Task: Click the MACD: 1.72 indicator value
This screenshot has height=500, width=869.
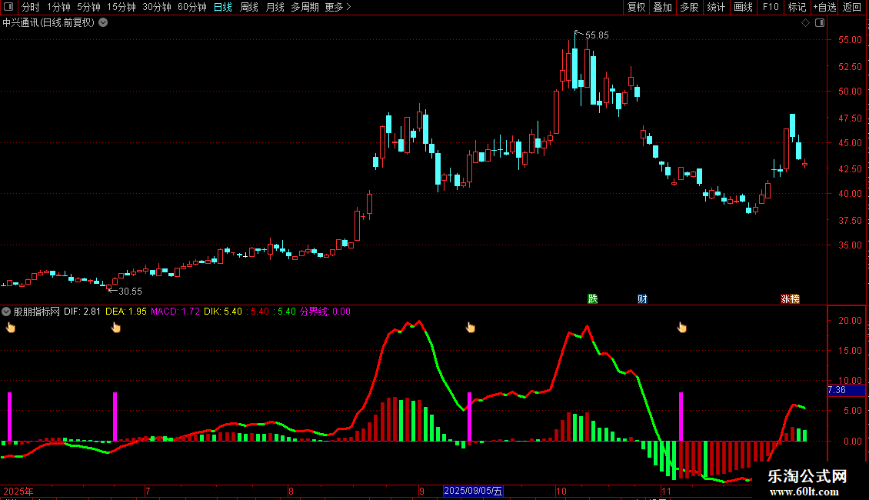Action: point(175,312)
